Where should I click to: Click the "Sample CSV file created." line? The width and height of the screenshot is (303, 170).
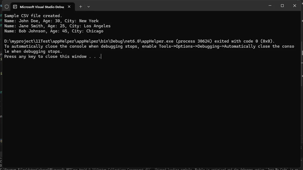click(33, 16)
